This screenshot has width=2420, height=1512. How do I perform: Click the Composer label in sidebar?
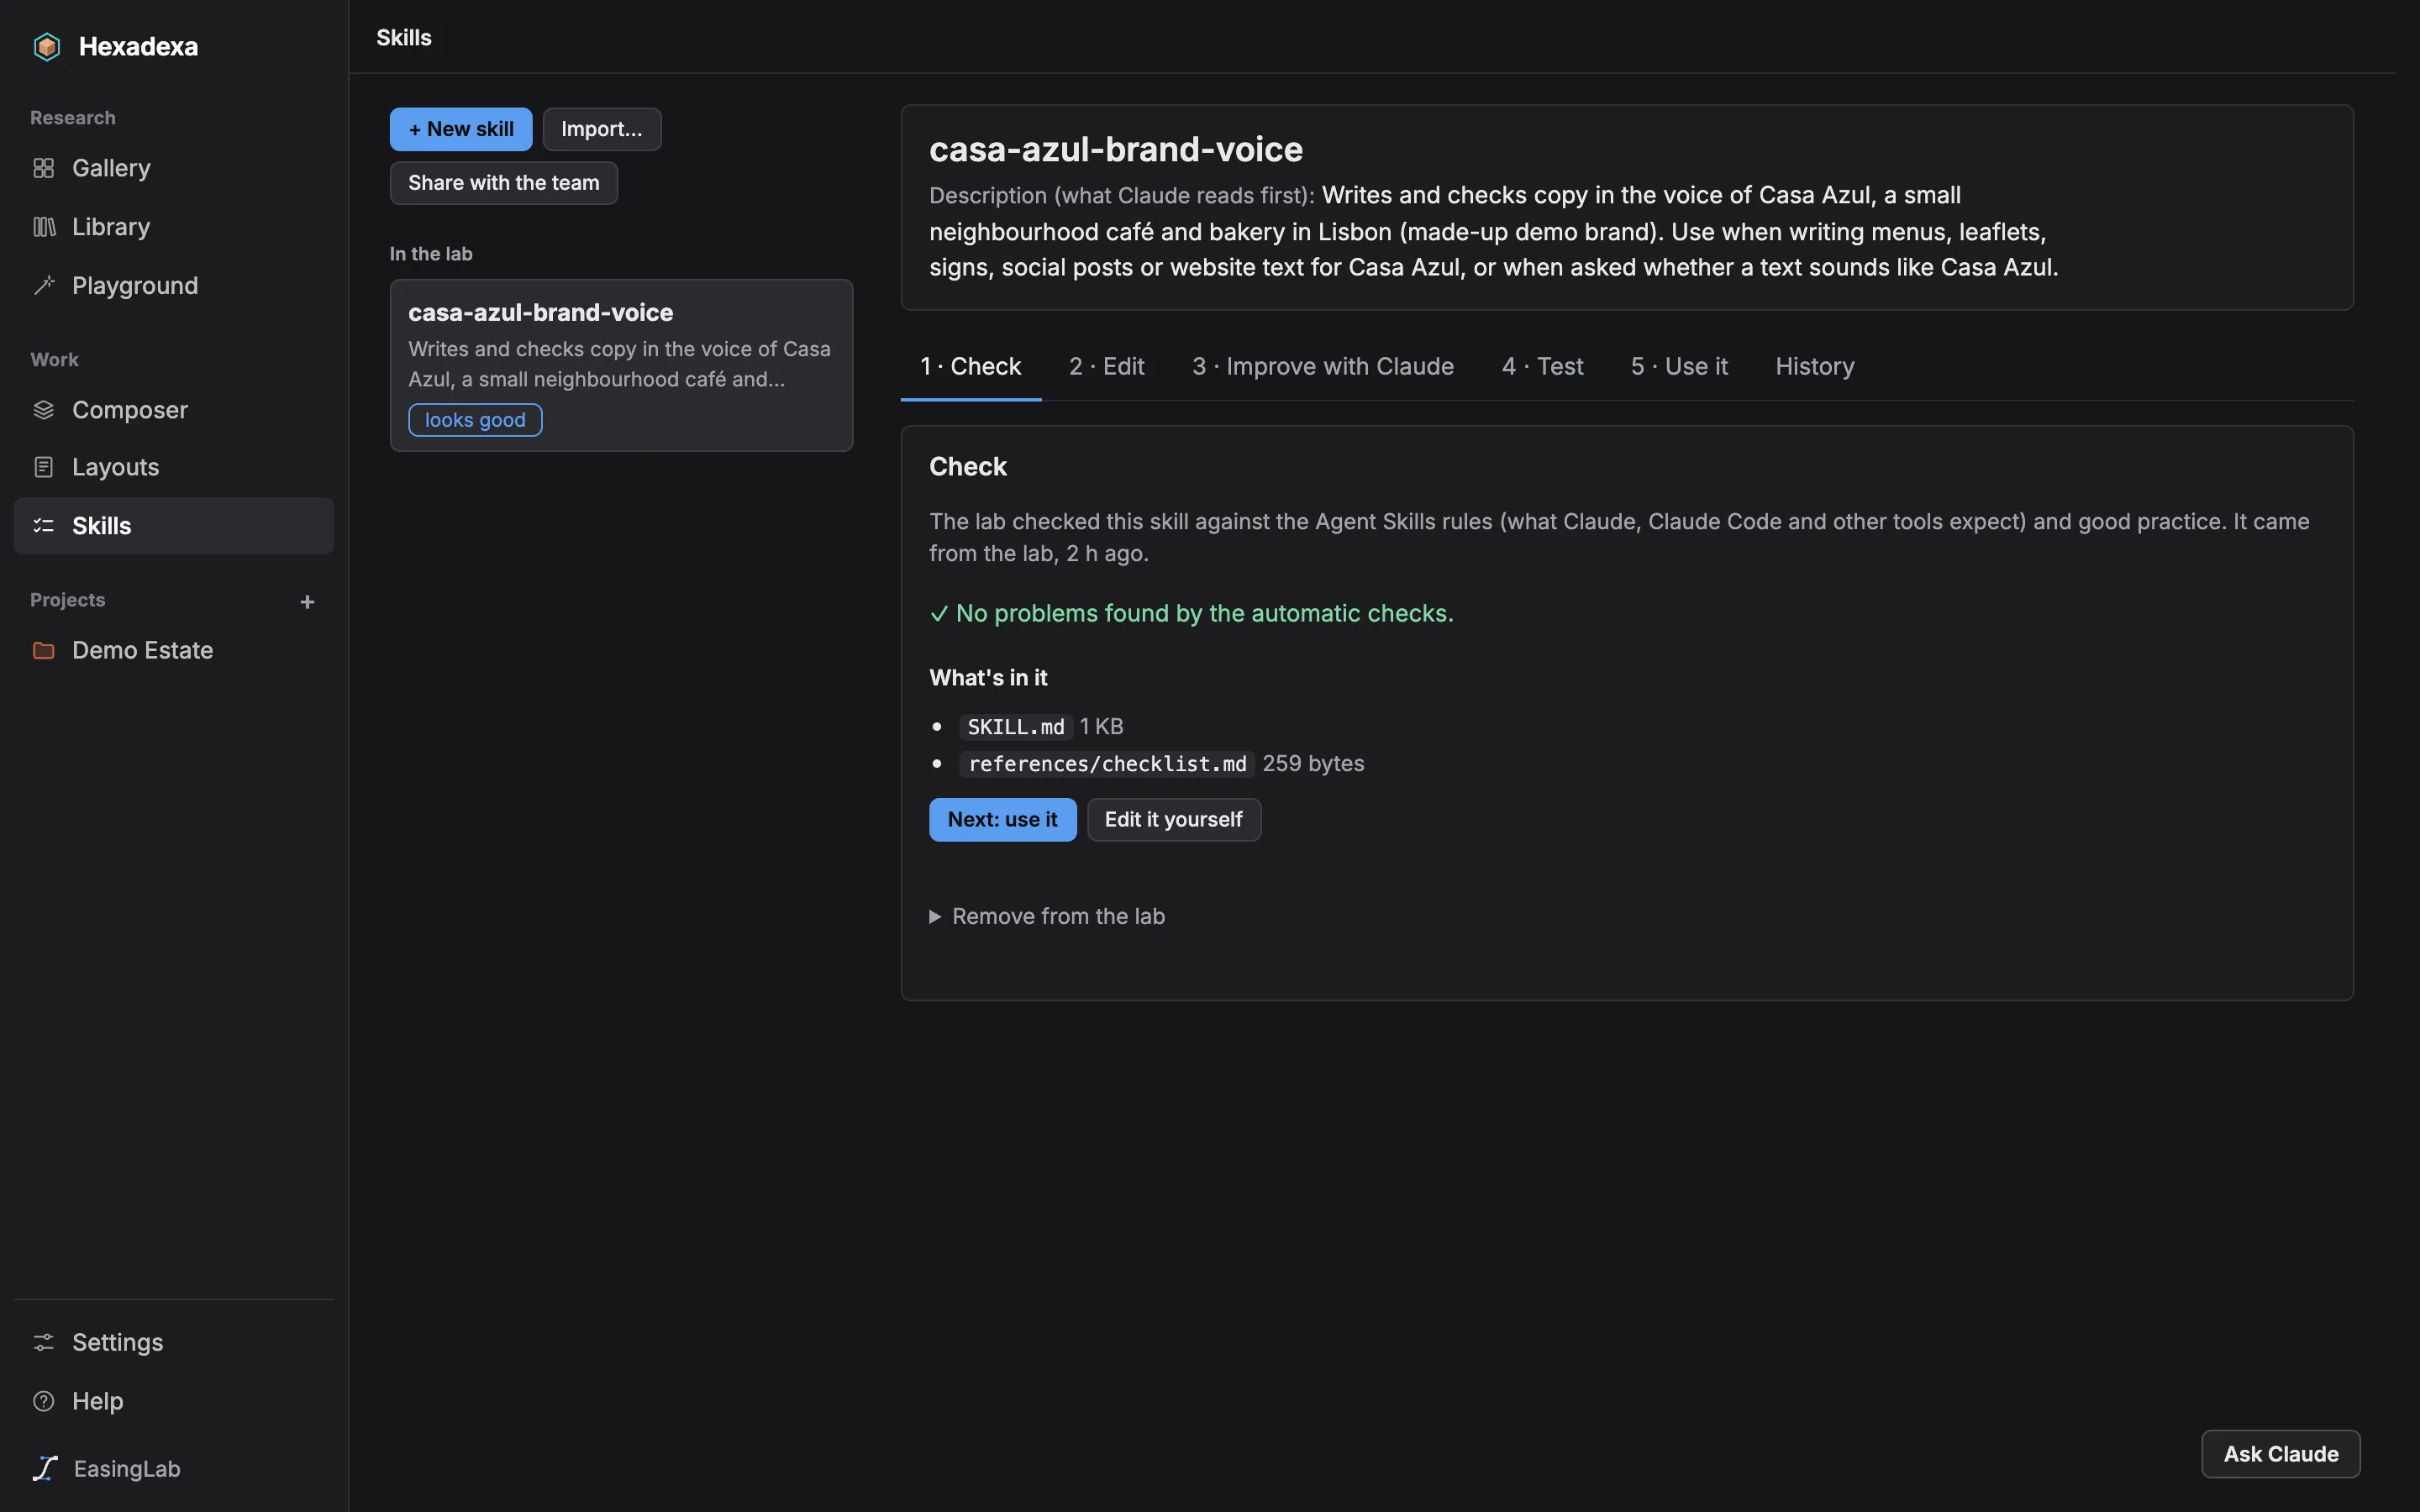click(130, 410)
